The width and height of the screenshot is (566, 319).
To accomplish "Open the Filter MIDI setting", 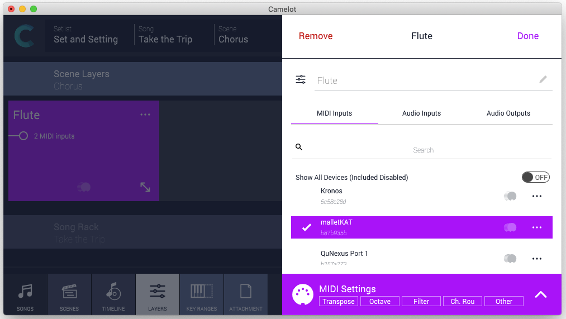I will tap(421, 301).
